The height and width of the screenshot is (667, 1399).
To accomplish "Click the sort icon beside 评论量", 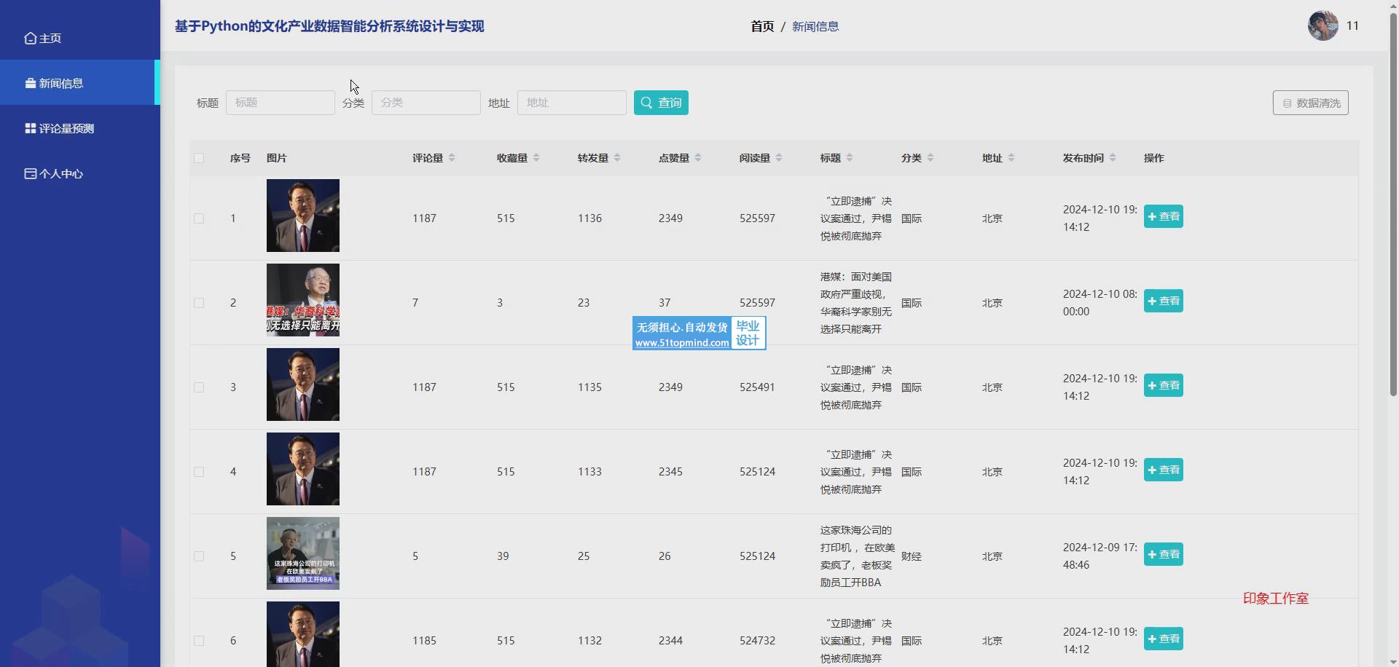I will [x=452, y=158].
